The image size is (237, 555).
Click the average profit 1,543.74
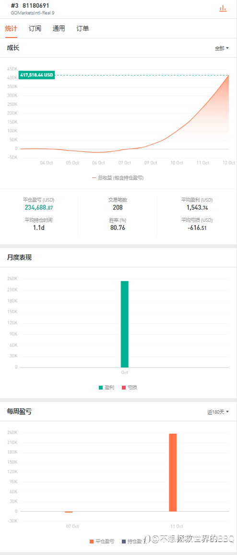[197, 207]
